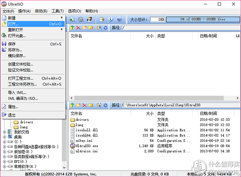This screenshot has height=177, width=241.
Task: Choose IML 编译为 ISO... menu item
Action: click(33, 98)
